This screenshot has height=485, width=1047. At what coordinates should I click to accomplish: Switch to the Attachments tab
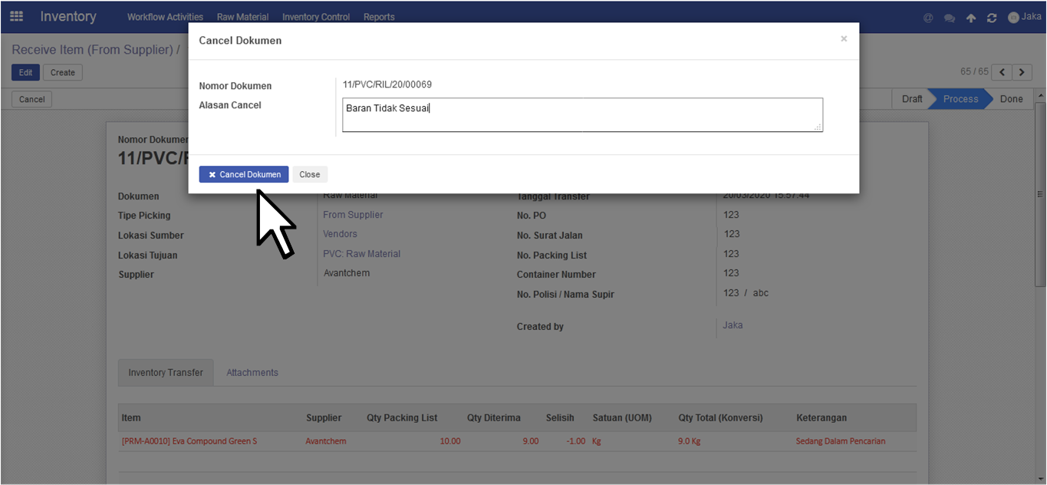click(252, 373)
